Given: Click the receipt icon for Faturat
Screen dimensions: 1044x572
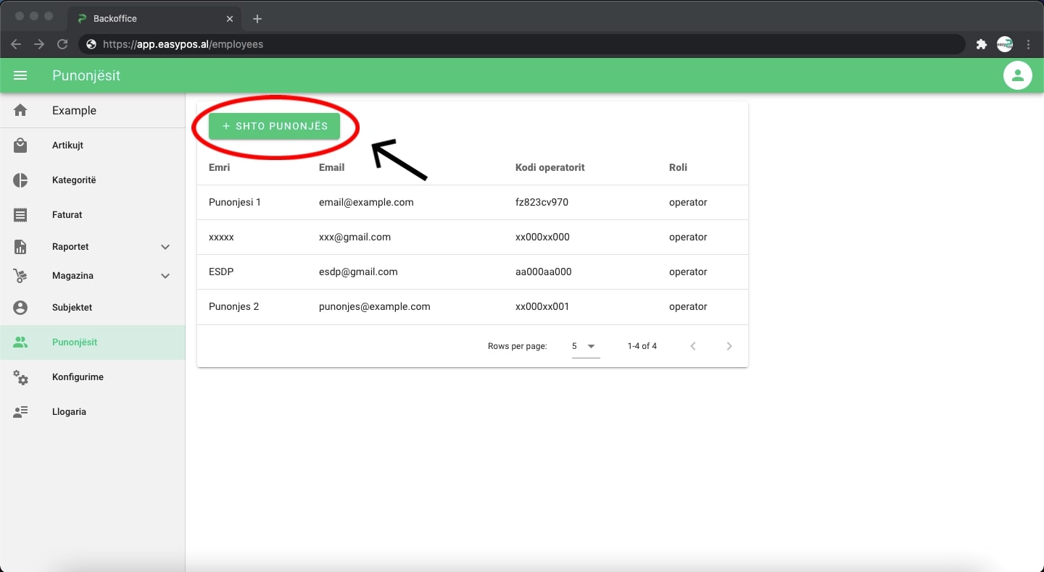Looking at the screenshot, I should (x=20, y=215).
